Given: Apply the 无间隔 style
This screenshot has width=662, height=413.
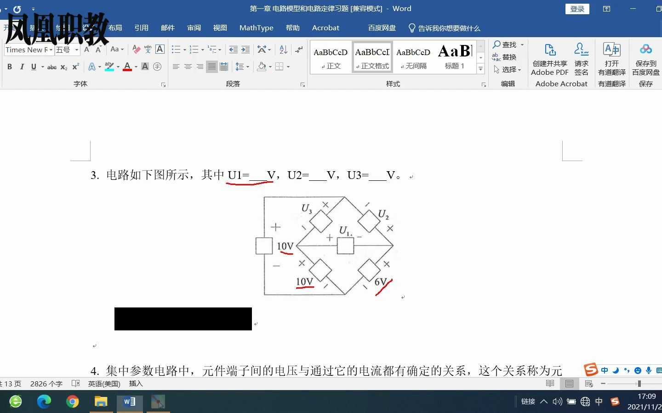Looking at the screenshot, I should tap(413, 57).
